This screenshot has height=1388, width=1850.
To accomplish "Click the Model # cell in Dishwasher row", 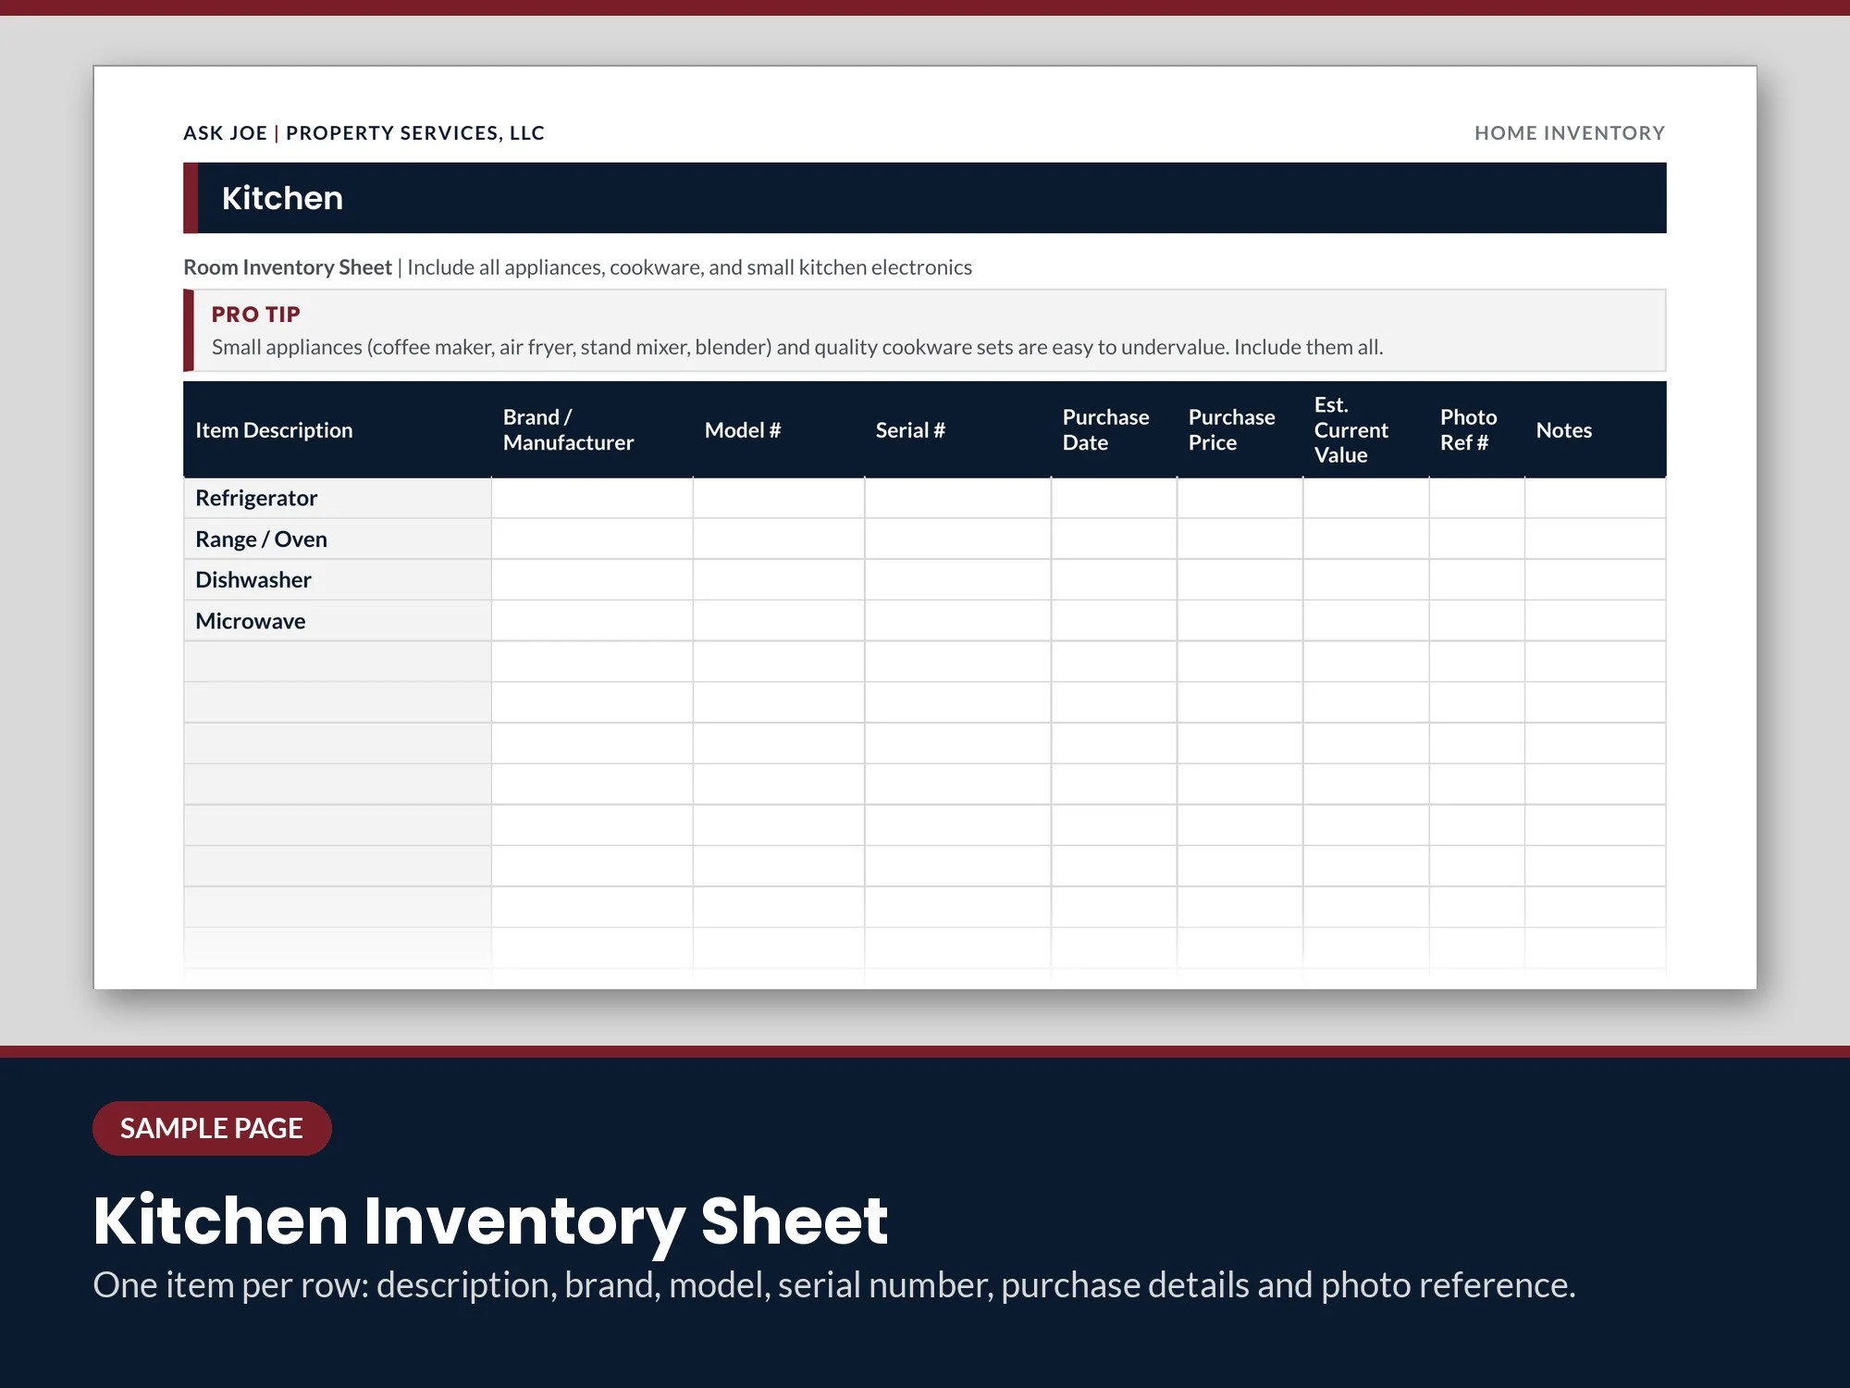I will pos(779,579).
